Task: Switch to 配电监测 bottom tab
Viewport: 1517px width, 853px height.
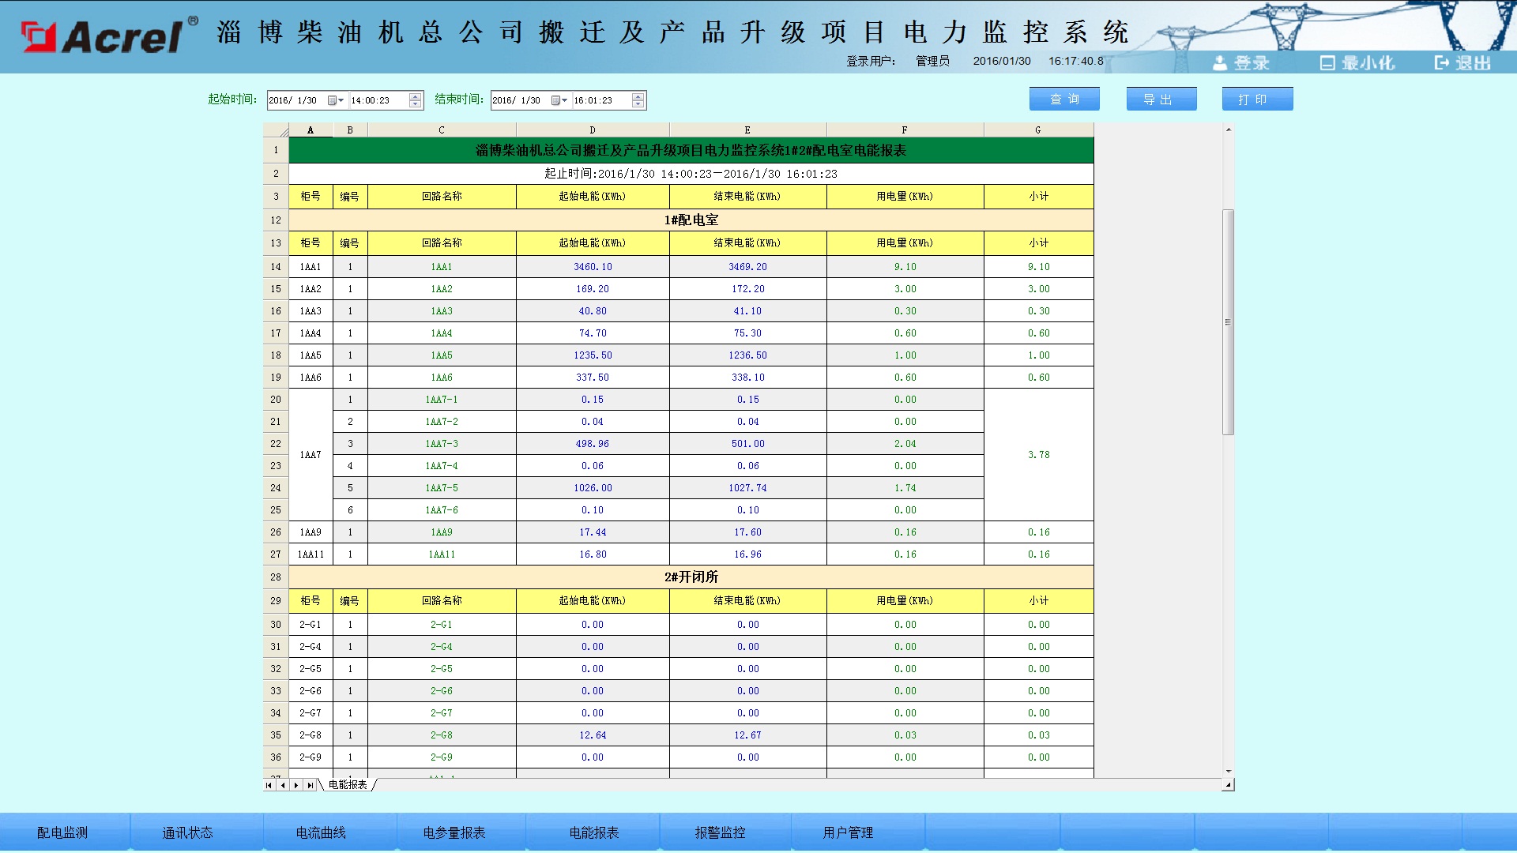Action: point(62,832)
